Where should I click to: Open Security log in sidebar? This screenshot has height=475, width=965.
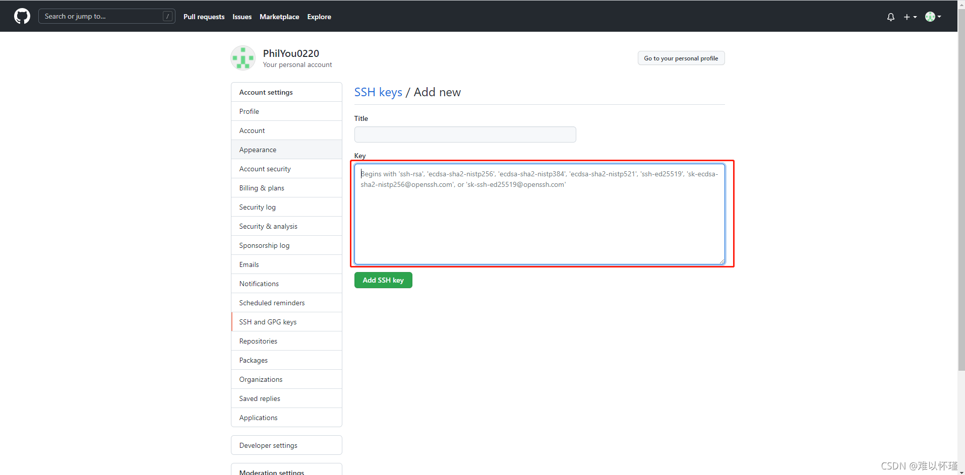(286, 207)
